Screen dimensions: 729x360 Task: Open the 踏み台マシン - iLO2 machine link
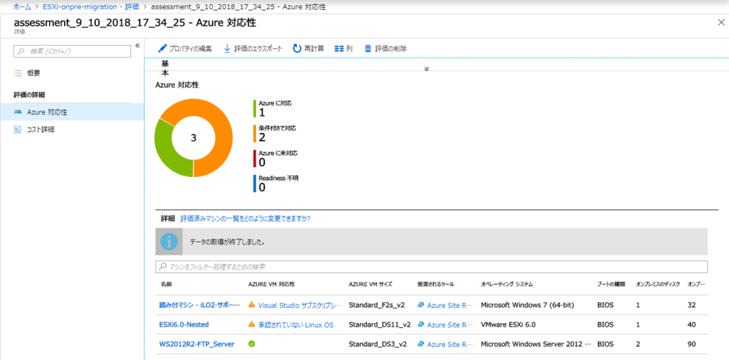[x=200, y=305]
